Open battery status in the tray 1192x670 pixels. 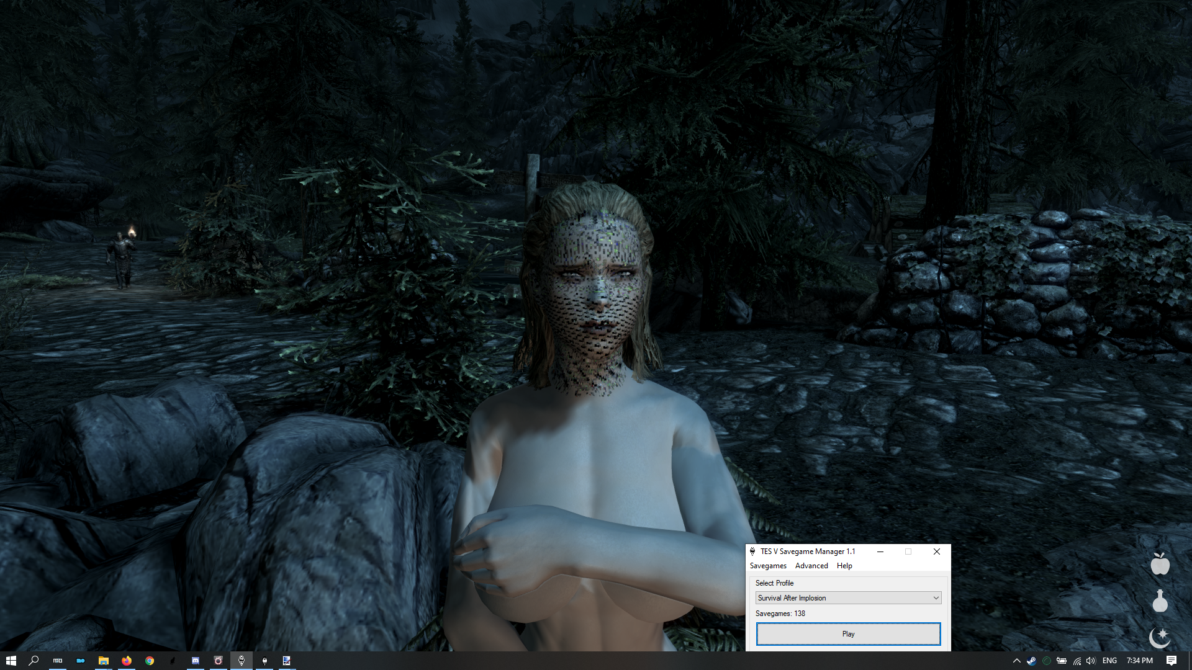point(1062,661)
